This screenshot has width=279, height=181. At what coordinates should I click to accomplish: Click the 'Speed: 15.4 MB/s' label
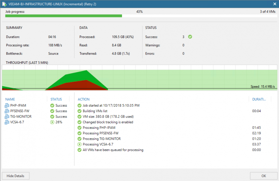pyautogui.click(x=263, y=86)
